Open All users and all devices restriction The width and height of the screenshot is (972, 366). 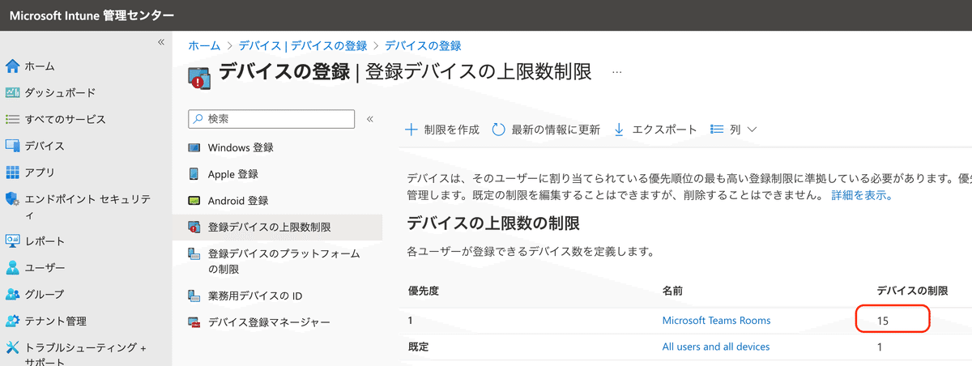coord(716,347)
